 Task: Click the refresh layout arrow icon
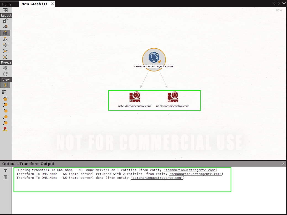pyautogui.click(x=5, y=74)
